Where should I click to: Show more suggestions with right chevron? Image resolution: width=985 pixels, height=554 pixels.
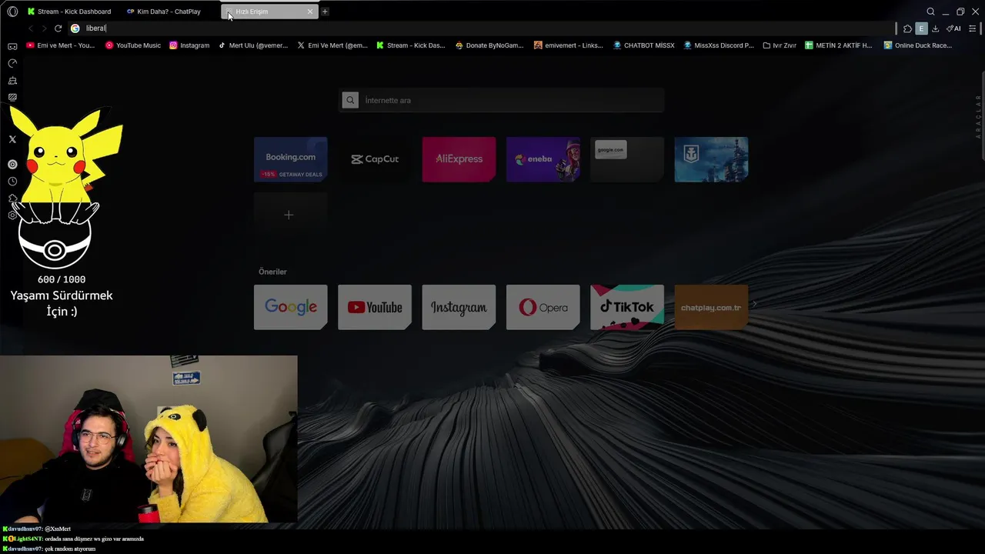[755, 305]
